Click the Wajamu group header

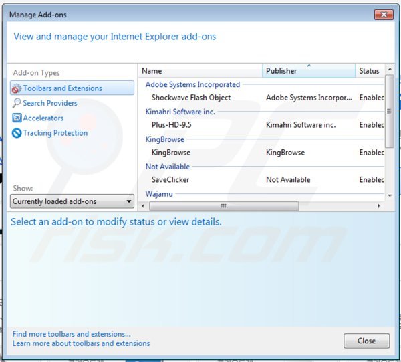(x=159, y=194)
